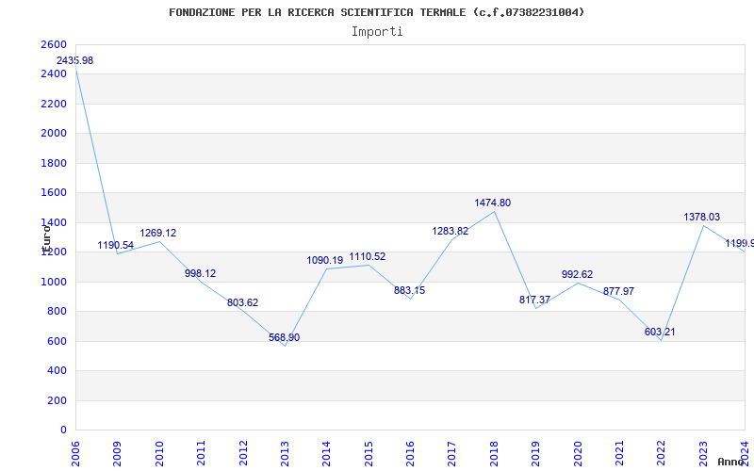
Task: Click the 'Euro' y-axis title
Action: point(46,237)
